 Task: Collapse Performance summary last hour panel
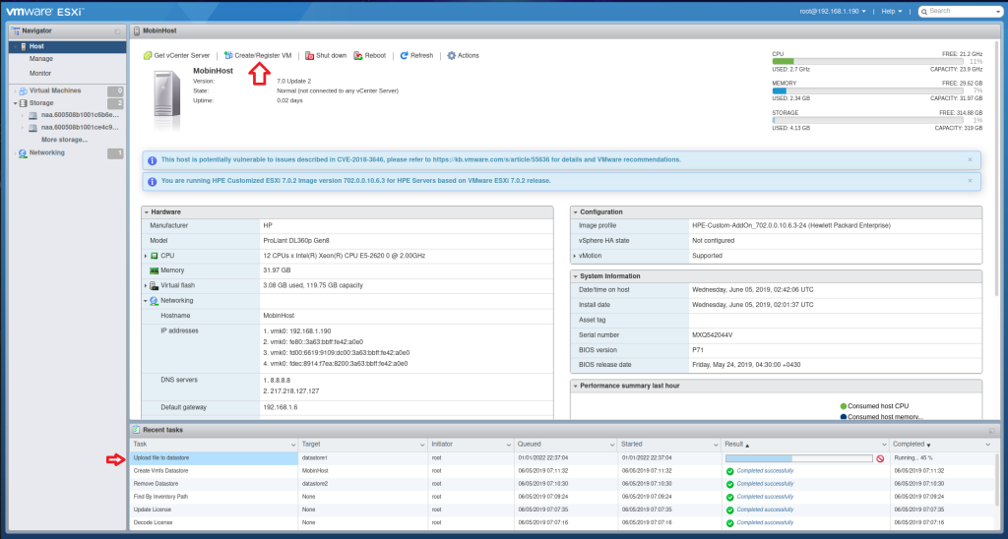(x=575, y=387)
